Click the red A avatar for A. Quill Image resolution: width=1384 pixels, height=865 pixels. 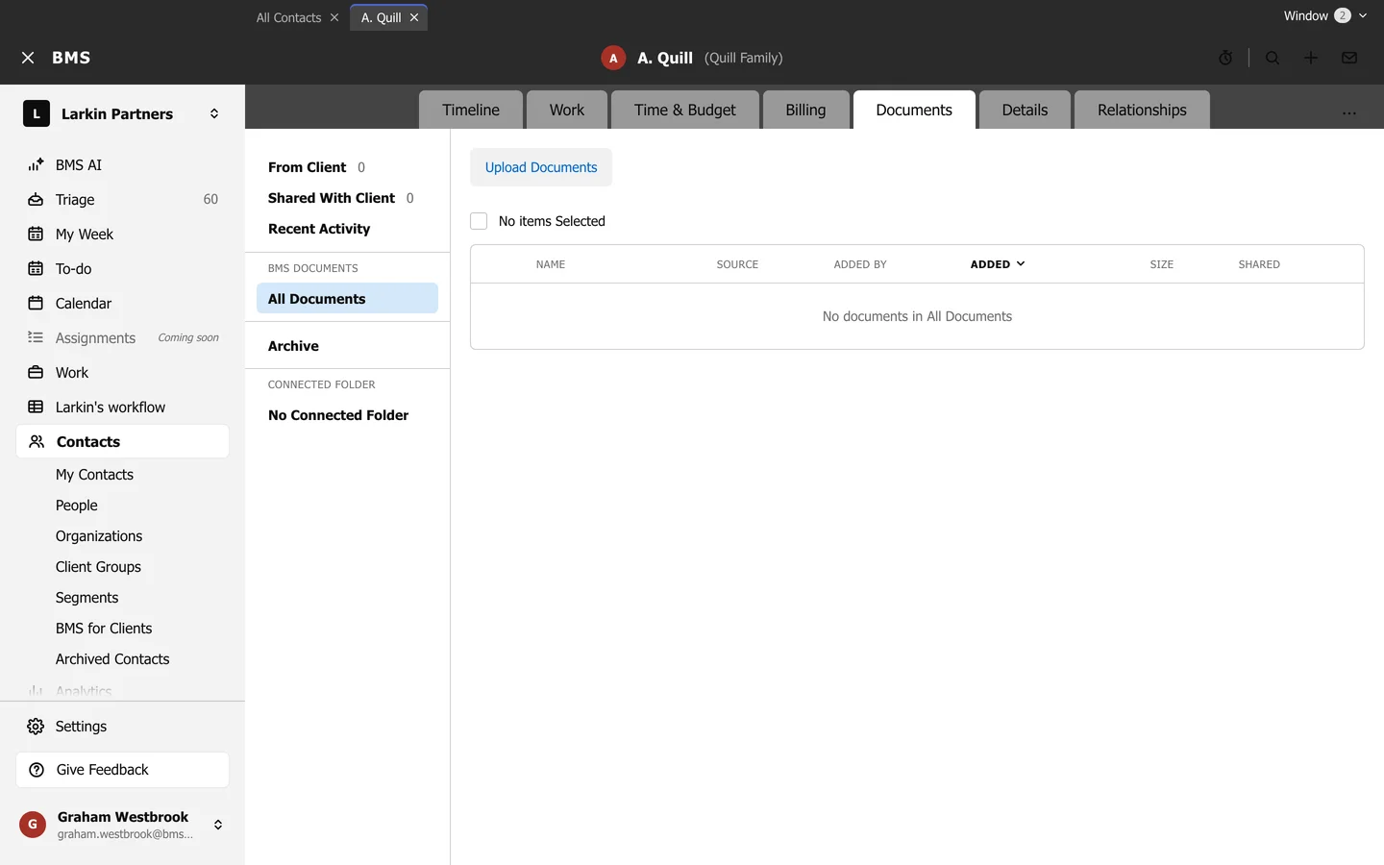(x=613, y=58)
